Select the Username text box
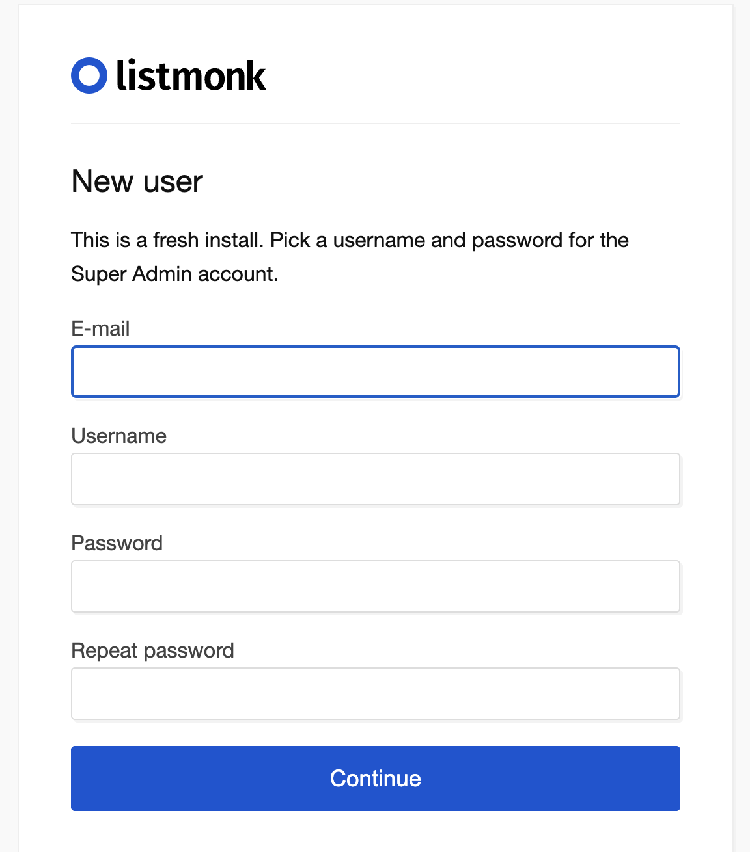 pos(375,479)
